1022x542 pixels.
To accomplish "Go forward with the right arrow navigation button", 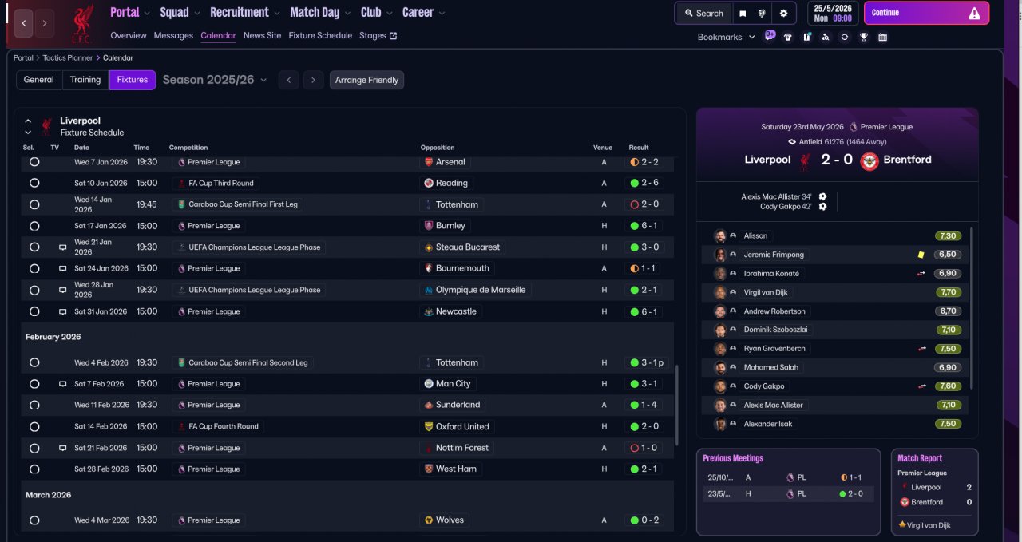I will [45, 23].
